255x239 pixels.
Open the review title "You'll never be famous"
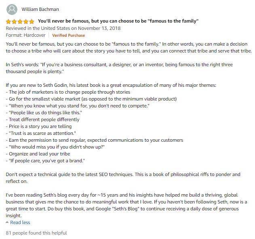pyautogui.click(x=118, y=21)
